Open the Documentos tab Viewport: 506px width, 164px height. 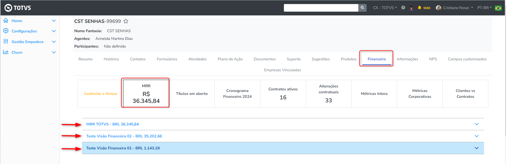point(265,59)
